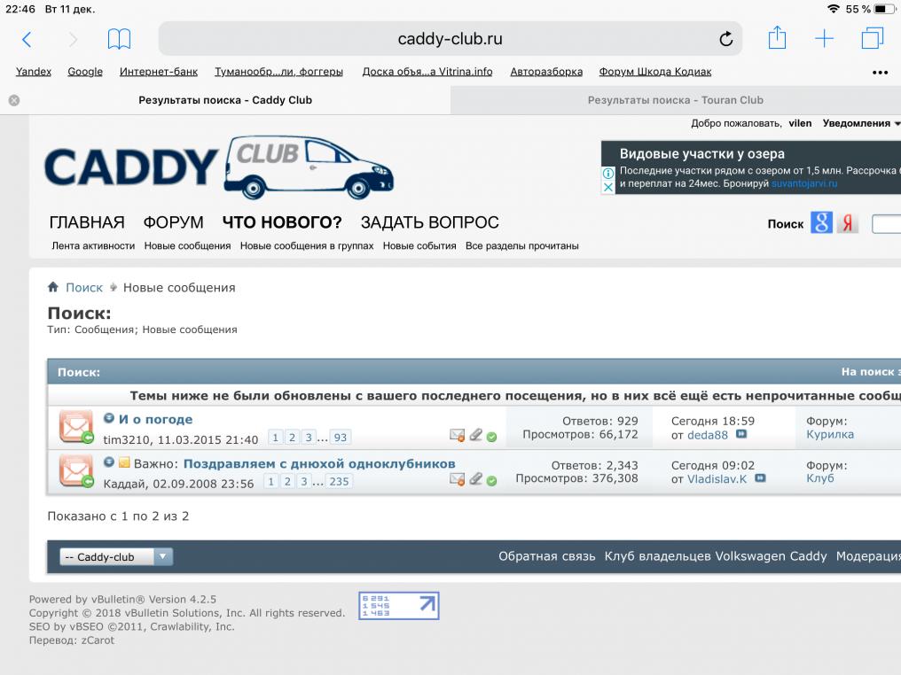Expand the Уведомления notifications dropdown

(861, 123)
